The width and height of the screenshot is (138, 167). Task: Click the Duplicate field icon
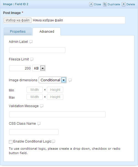105,4
